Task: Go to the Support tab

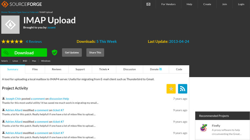Action: [80, 69]
